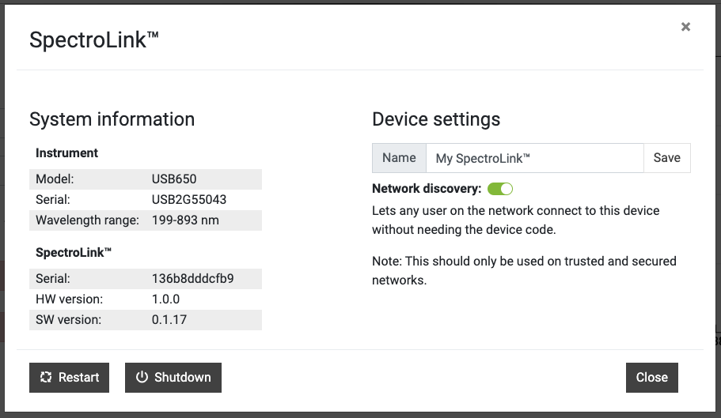Click the note about trusted networks
This screenshot has height=418, width=721.
pyautogui.click(x=524, y=270)
